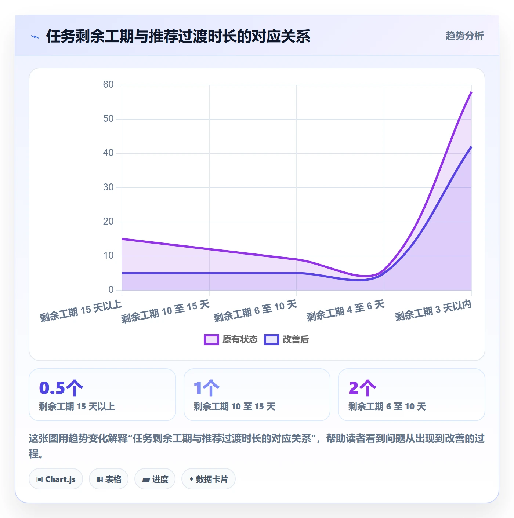Open the 1个 data card

(257, 395)
